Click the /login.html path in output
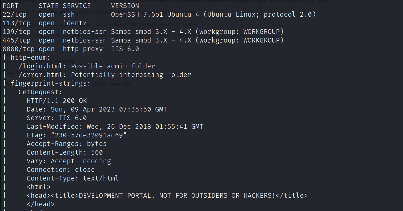 (x=43, y=66)
